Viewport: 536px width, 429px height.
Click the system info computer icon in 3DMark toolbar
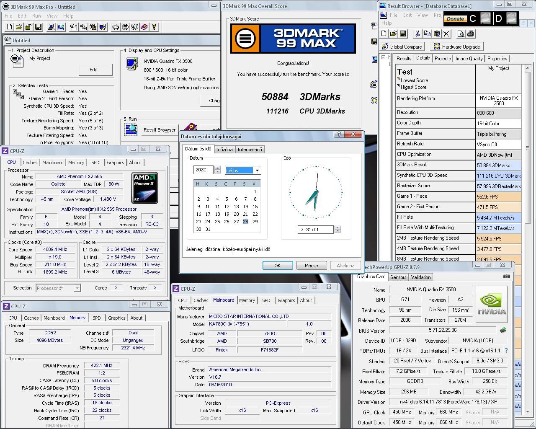click(x=51, y=27)
